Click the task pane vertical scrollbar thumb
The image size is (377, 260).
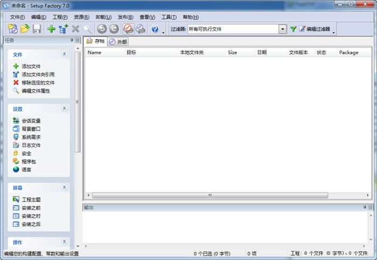(x=78, y=102)
